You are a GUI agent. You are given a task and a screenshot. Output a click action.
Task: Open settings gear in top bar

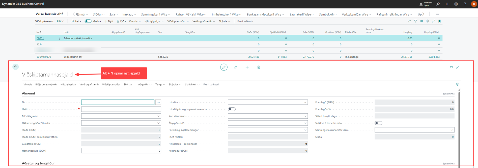point(456,4)
